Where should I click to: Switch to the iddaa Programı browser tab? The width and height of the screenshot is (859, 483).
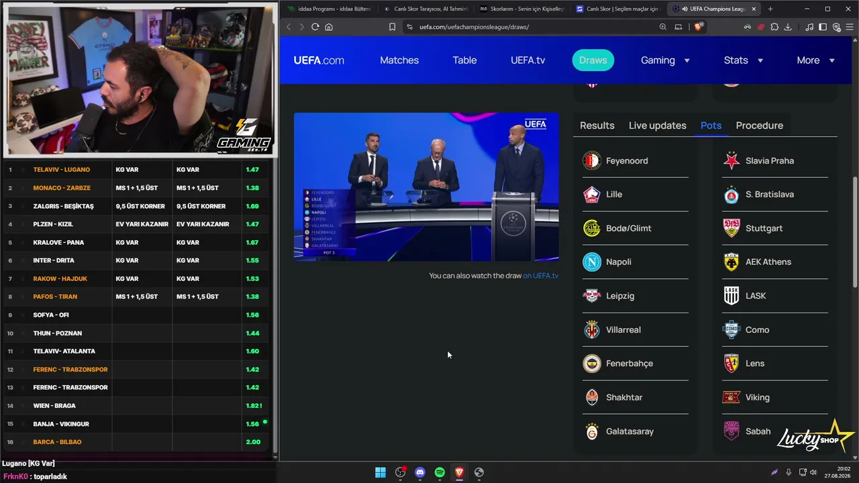tap(329, 9)
